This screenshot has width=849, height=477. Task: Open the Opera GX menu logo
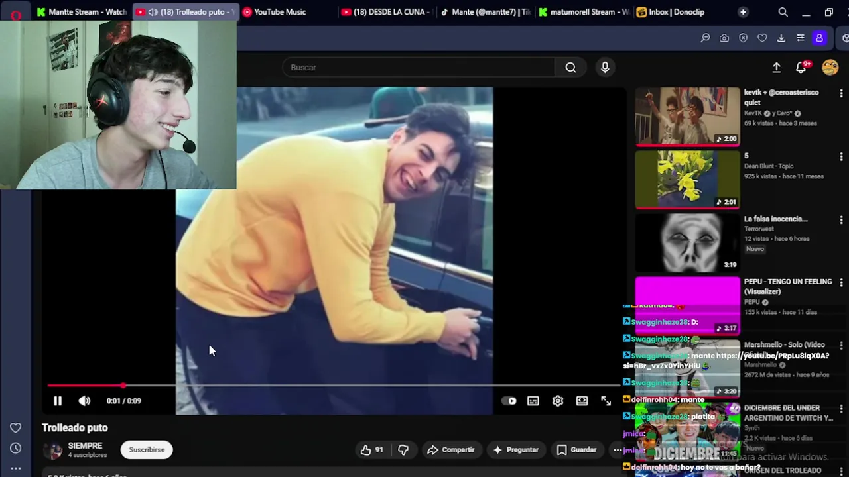click(16, 13)
